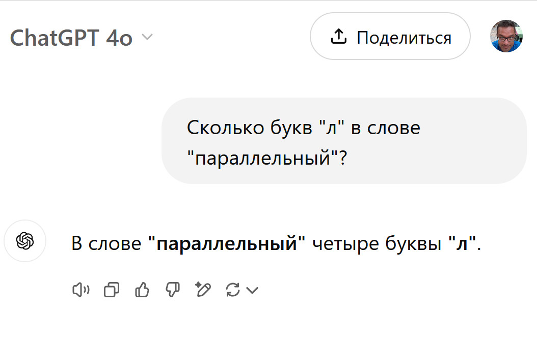Click the read aloud speaker icon
Viewport: 537px width, 343px height.
(80, 290)
